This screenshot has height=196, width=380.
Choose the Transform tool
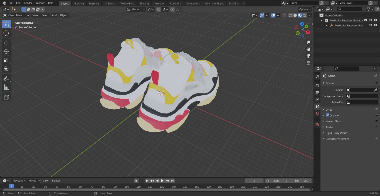coord(6,69)
